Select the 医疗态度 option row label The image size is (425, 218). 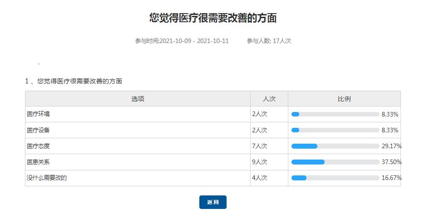[38, 146]
